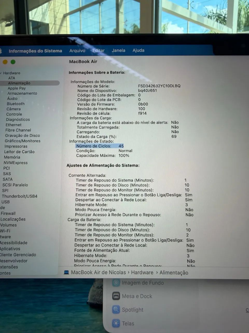This screenshot has width=249, height=333.
Task: Open the Ajuda menu
Action: point(139,50)
